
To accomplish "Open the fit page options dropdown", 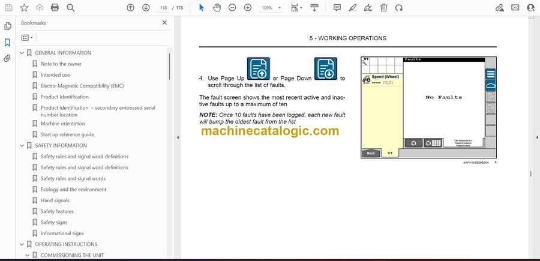I will coord(296,8).
